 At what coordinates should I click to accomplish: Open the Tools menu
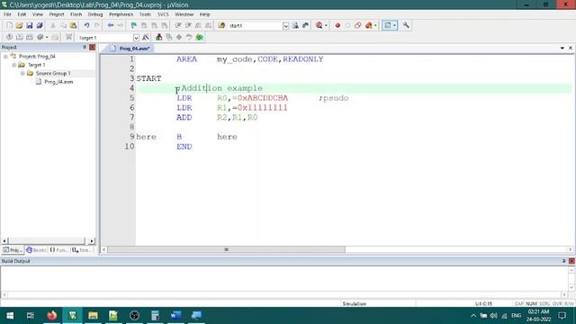coord(145,14)
